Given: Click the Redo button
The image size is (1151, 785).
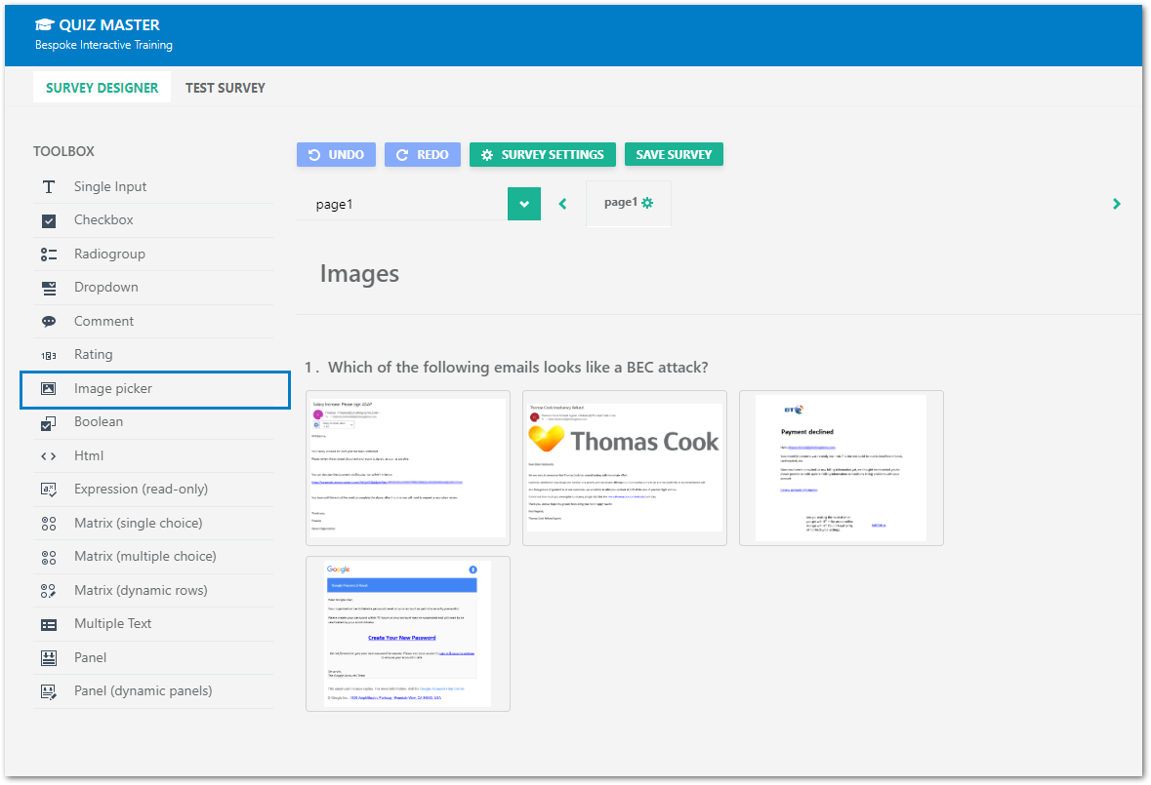Looking at the screenshot, I should click(x=423, y=155).
